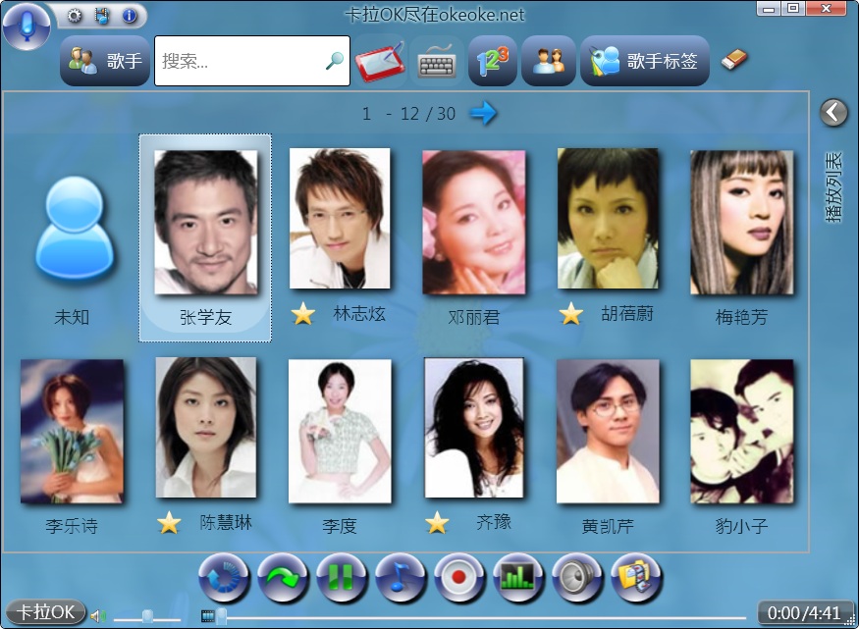Click the film and music media icon
859x629 pixels.
tap(101, 16)
